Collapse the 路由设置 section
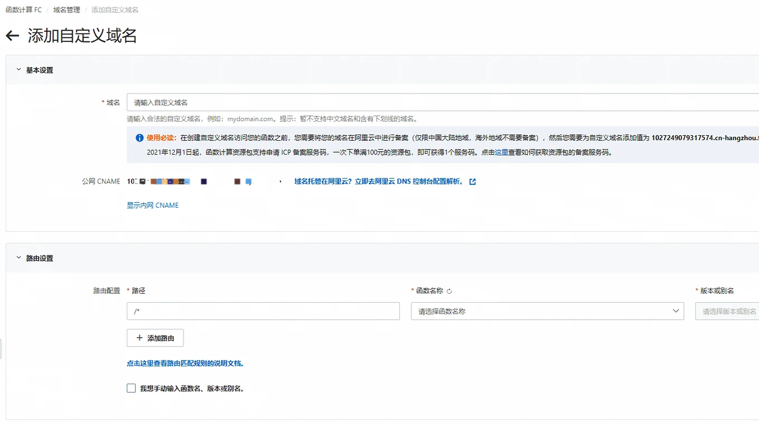The width and height of the screenshot is (759, 425). (18, 258)
